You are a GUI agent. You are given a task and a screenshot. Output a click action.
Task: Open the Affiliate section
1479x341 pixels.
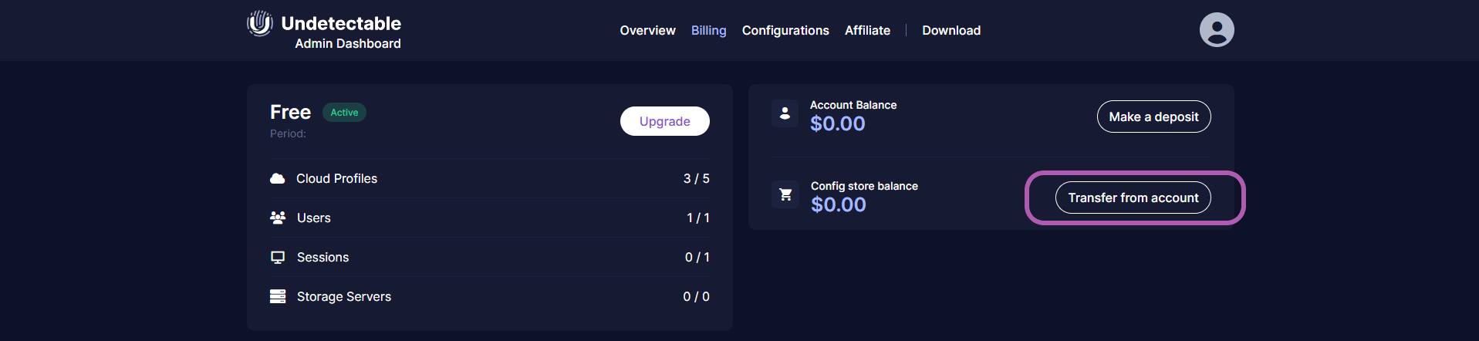[x=867, y=31]
